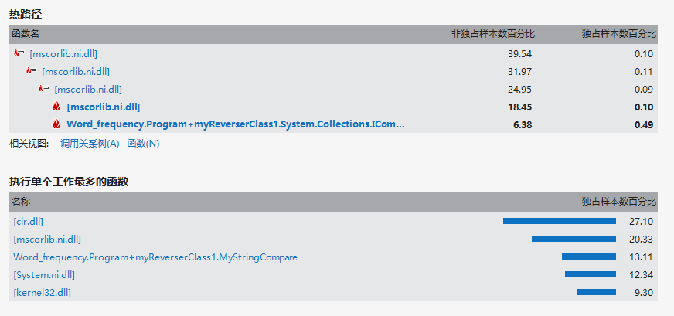This screenshot has width=674, height=316.
Task: Open MyStringCompare function details
Action: [x=155, y=257]
